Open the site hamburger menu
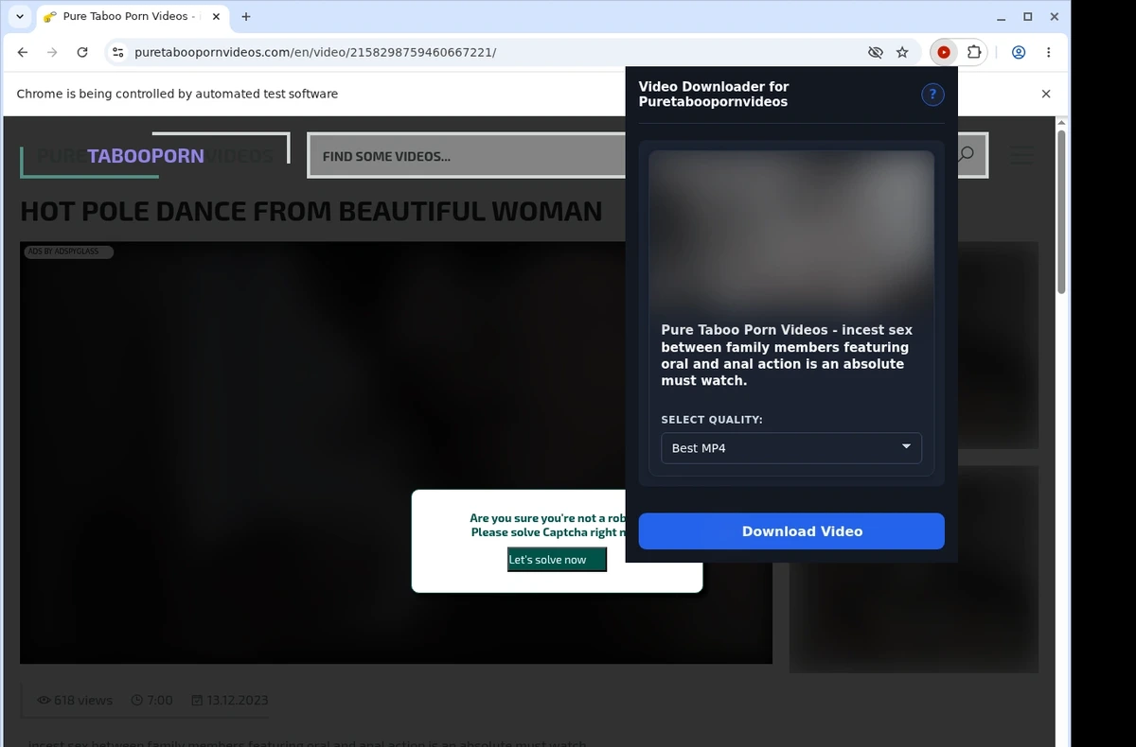The image size is (1136, 747). click(x=1022, y=156)
